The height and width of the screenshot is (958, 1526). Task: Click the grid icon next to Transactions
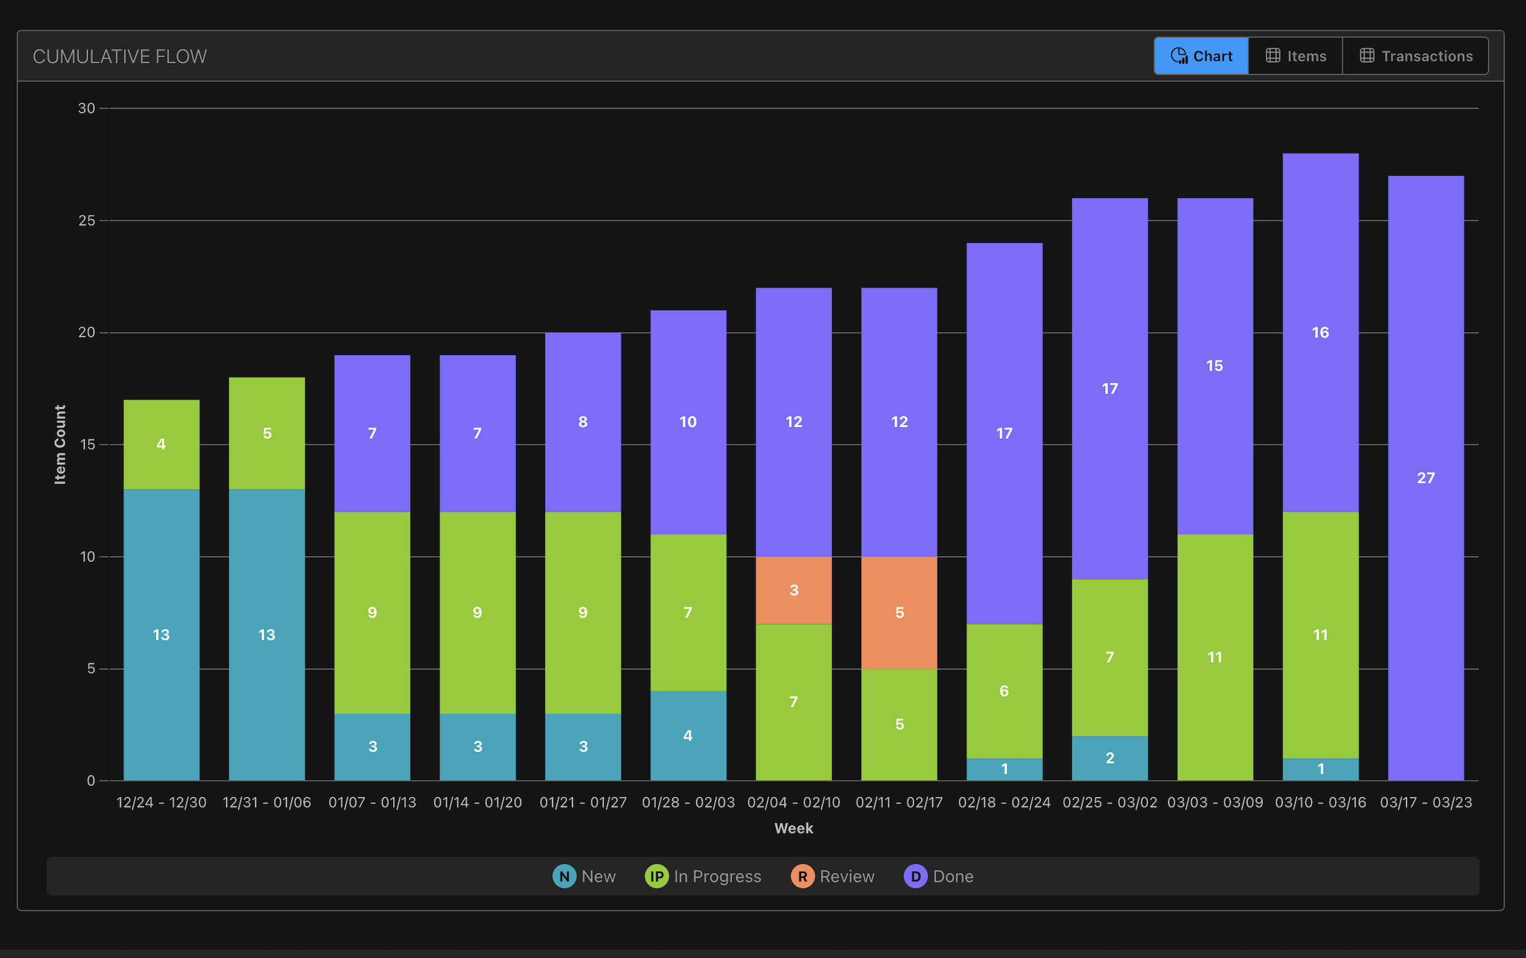1367,55
